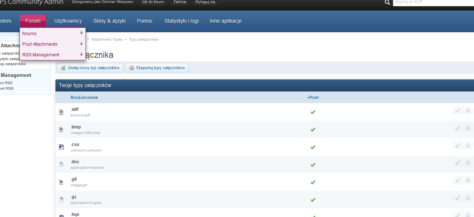Viewport: 474px width, 217px height.
Task: Click the Wyloguj się link
Action: point(205,2)
